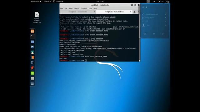Open the File menu in the terminal
Screen dimensions: 200x112
click(x=62, y=8)
